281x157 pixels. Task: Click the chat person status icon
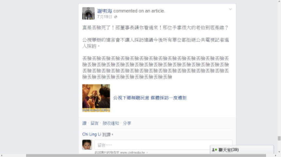214,150
